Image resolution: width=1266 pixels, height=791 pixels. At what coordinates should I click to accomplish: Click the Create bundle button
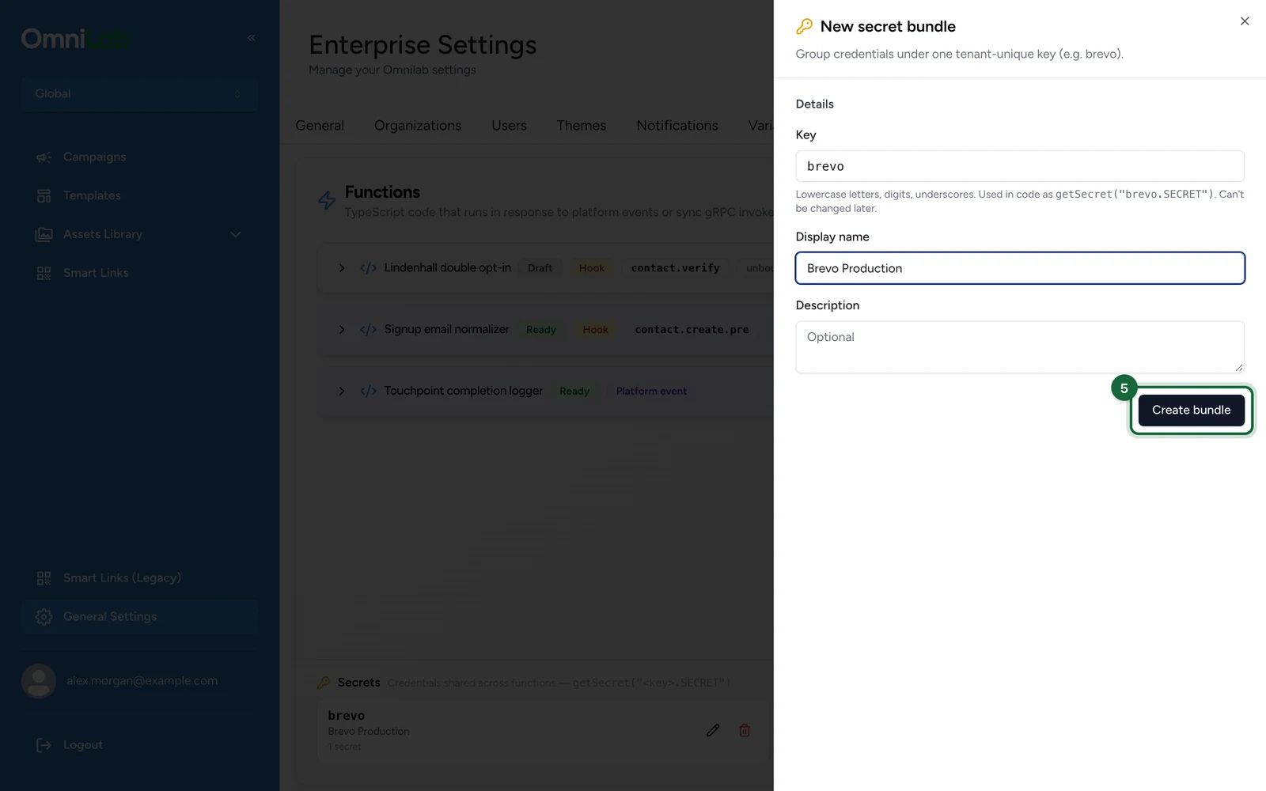pyautogui.click(x=1191, y=410)
